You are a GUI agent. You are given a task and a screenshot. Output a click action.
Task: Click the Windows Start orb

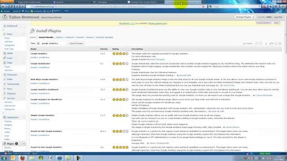click(x=4, y=158)
